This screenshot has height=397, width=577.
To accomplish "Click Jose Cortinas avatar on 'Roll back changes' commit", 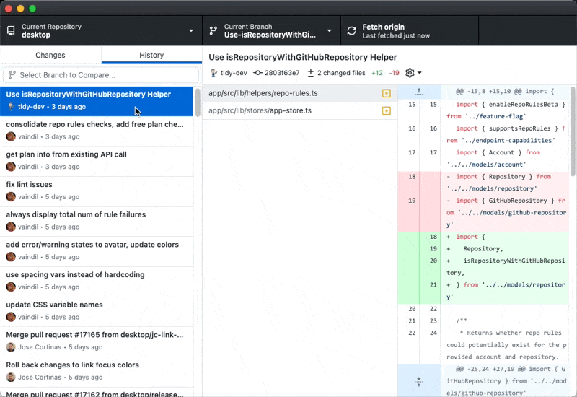I will 11,377.
